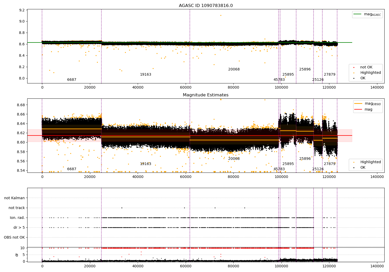Image resolution: width=389 pixels, height=272 pixels.
Task: Click the 'not Kalman' axis label
Action: 15,198
